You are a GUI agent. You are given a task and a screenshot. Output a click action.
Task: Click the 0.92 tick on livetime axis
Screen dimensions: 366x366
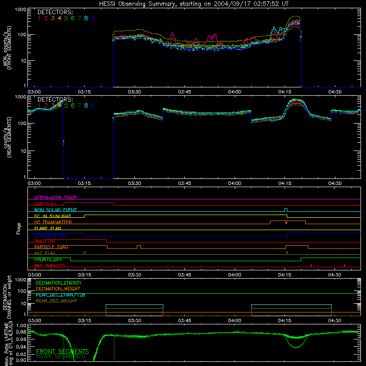coord(21,354)
